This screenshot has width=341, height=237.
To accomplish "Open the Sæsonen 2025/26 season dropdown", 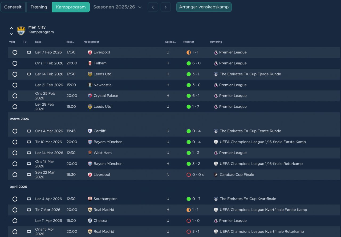I will (117, 7).
